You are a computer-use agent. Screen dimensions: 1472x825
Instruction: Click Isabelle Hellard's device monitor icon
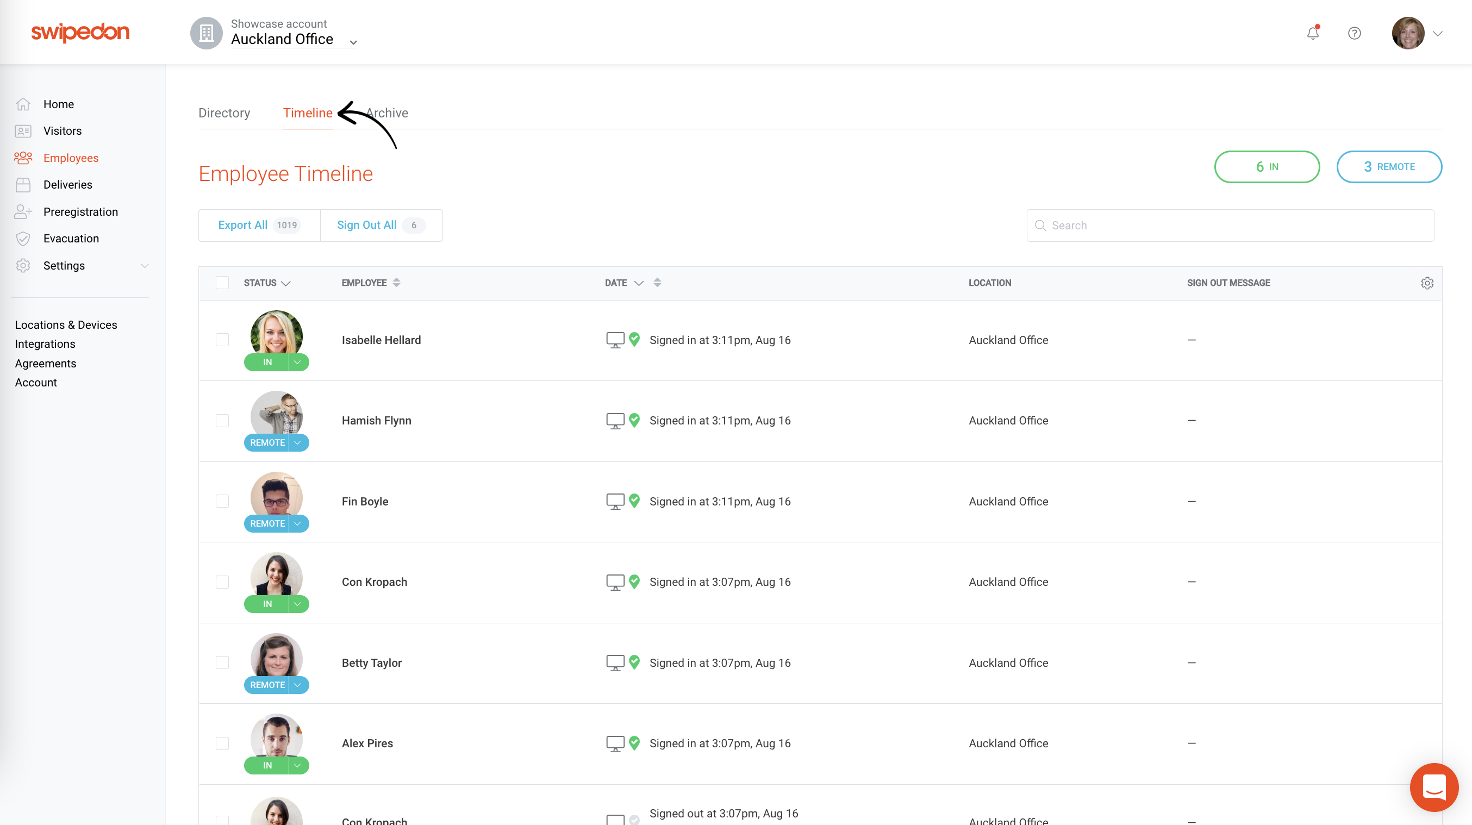click(615, 340)
